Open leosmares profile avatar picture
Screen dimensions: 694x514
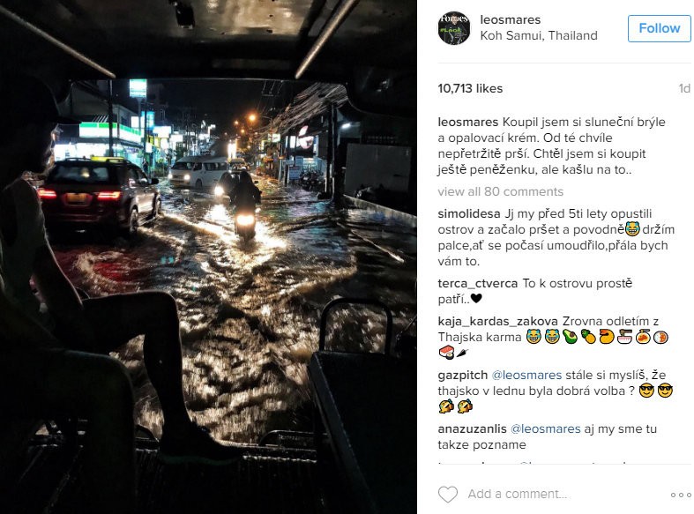[x=453, y=28]
